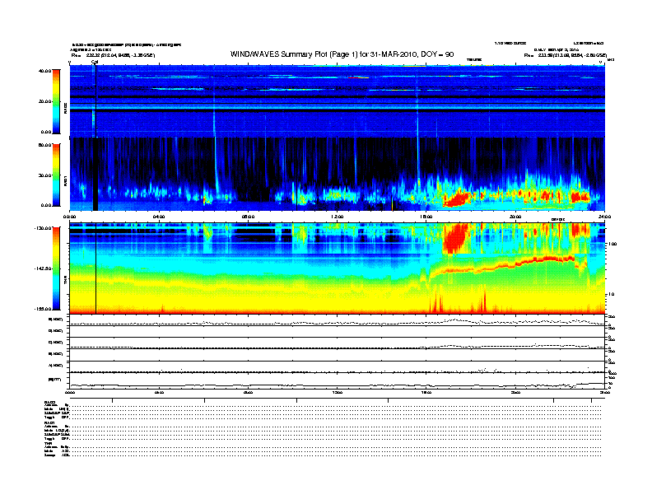The image size is (652, 504).
Task: Click the RAD1 rainbow color scale bar
Action: click(56, 175)
